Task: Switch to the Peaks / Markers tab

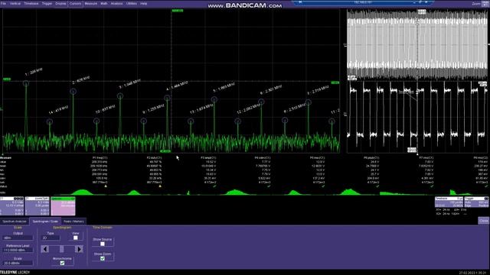Action: point(73,222)
